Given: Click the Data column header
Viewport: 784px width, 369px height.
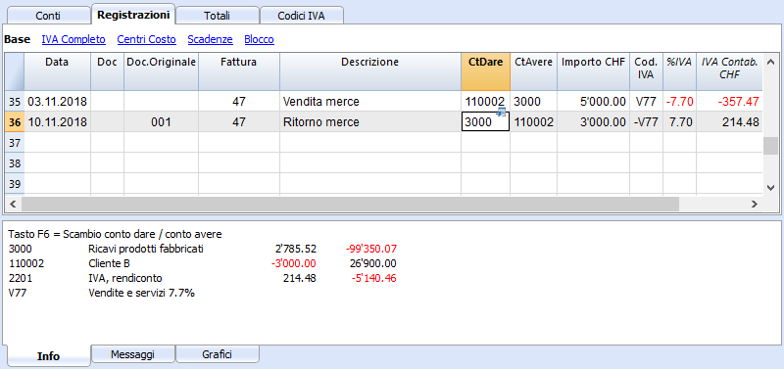Looking at the screenshot, I should (x=57, y=71).
